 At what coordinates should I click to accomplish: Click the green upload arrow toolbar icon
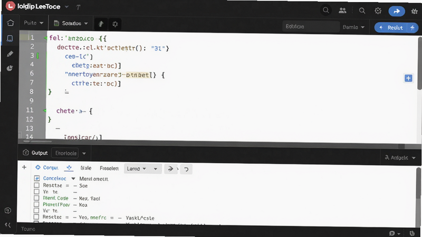click(x=101, y=24)
